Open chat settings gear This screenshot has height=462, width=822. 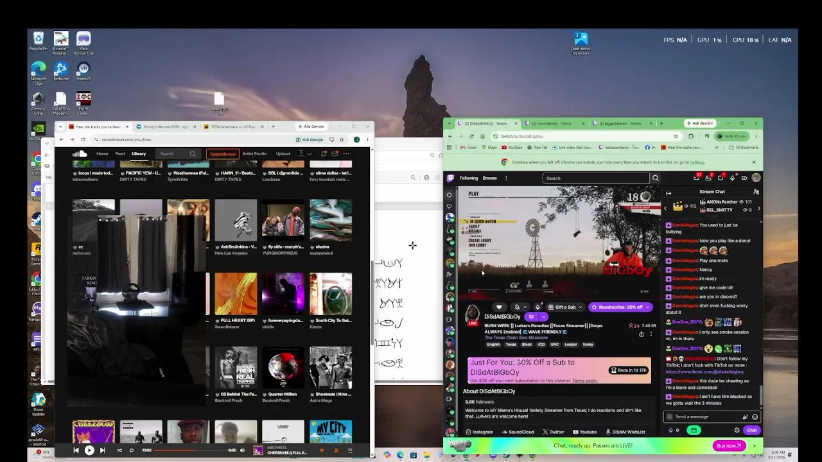(737, 431)
